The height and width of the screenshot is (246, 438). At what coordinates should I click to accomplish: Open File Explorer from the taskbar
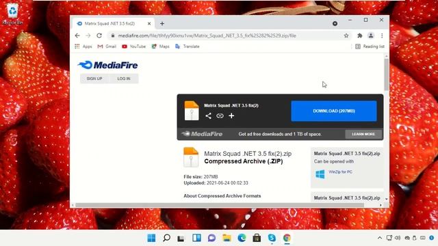point(227,238)
